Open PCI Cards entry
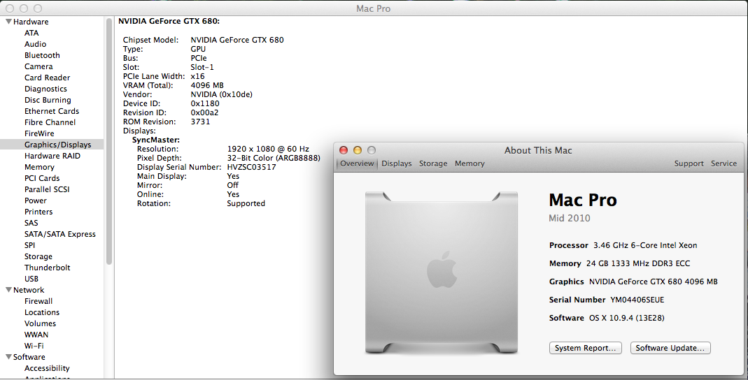This screenshot has width=748, height=380. tap(42, 178)
